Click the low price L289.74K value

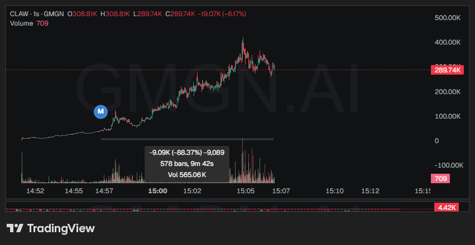(x=148, y=14)
